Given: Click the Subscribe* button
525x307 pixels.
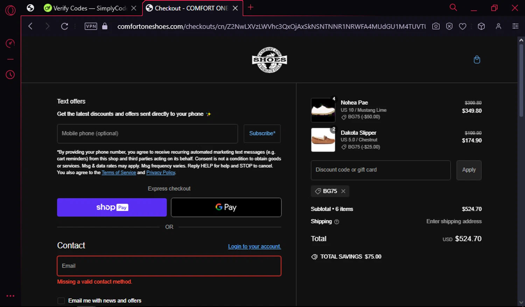Looking at the screenshot, I should pos(262,133).
